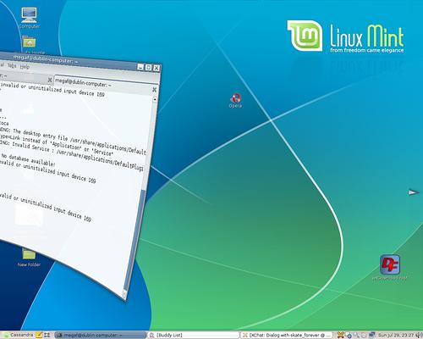Open the Cassandra main menu button

pos(18,335)
